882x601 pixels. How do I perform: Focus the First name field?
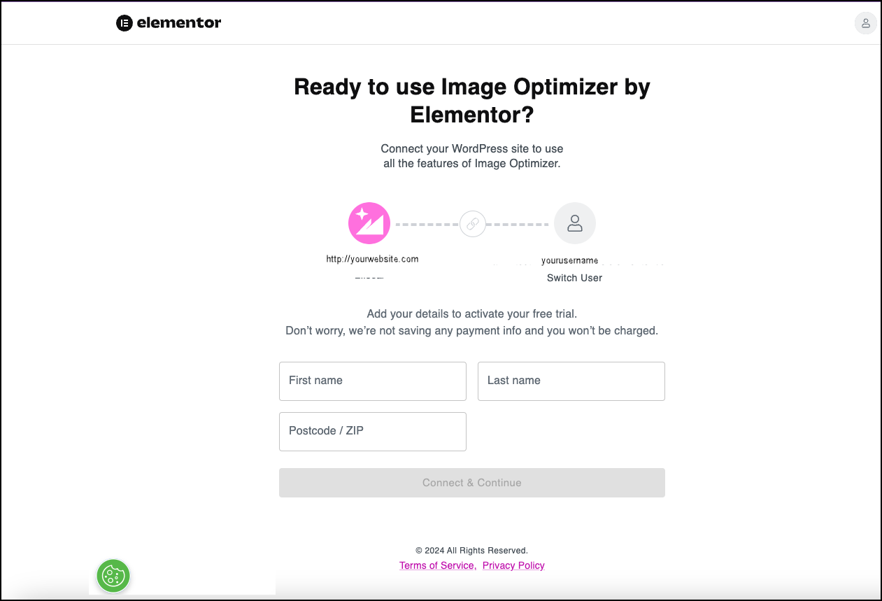coord(373,381)
